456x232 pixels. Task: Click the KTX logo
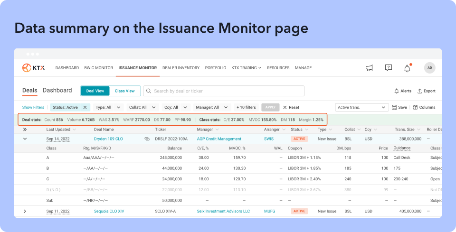tap(33, 68)
